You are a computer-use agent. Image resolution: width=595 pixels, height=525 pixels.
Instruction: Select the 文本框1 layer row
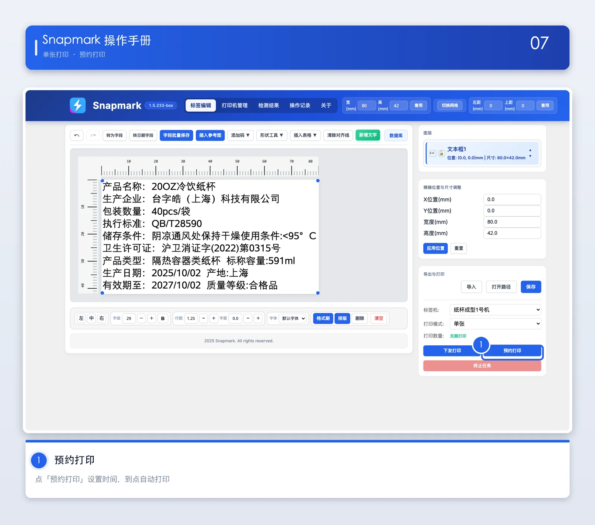click(x=482, y=153)
